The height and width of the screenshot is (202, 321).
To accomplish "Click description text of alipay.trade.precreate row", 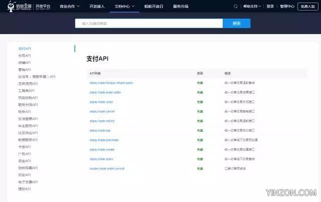I will (241, 140).
